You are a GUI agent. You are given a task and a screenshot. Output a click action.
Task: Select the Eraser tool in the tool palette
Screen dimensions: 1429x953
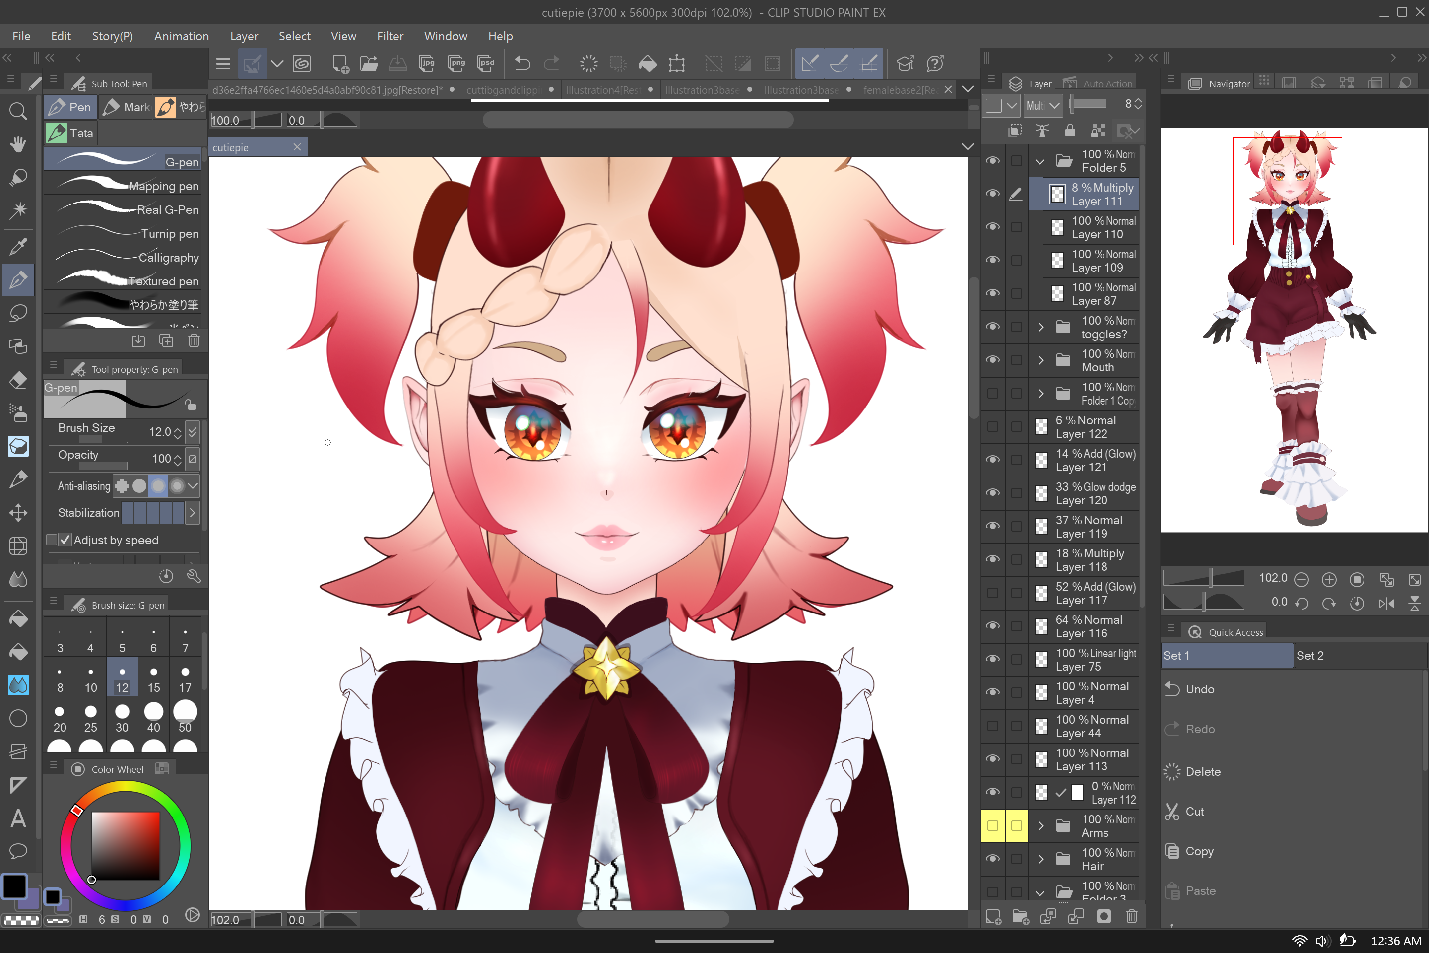pyautogui.click(x=18, y=381)
